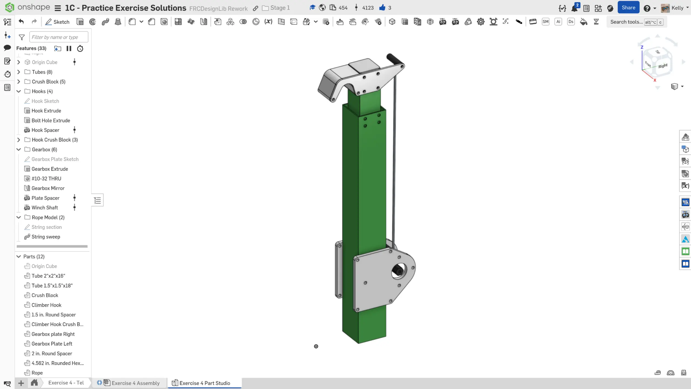Switch to Exercise 4 Assembly tab
This screenshot has height=389, width=691.
(135, 383)
